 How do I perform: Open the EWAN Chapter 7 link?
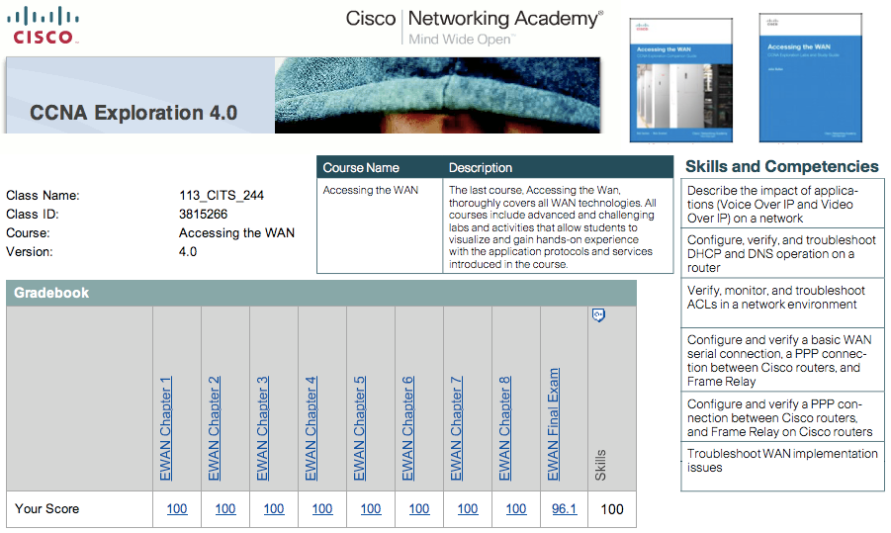(456, 428)
